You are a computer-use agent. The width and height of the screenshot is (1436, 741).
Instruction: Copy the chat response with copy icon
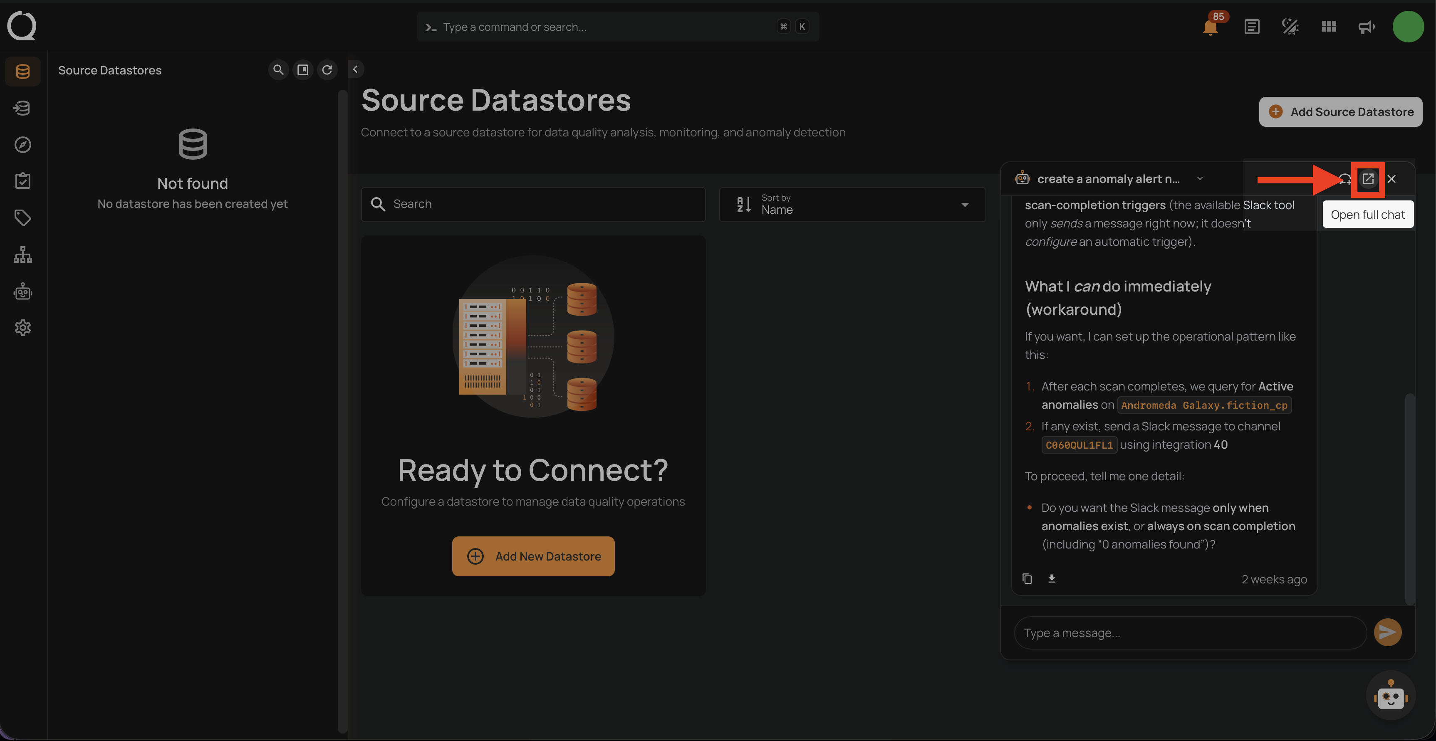pos(1027,579)
